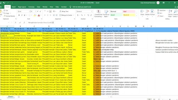The width and height of the screenshot is (178, 100).
Task: Toggle Italic formatting
Action: [x=22, y=15]
